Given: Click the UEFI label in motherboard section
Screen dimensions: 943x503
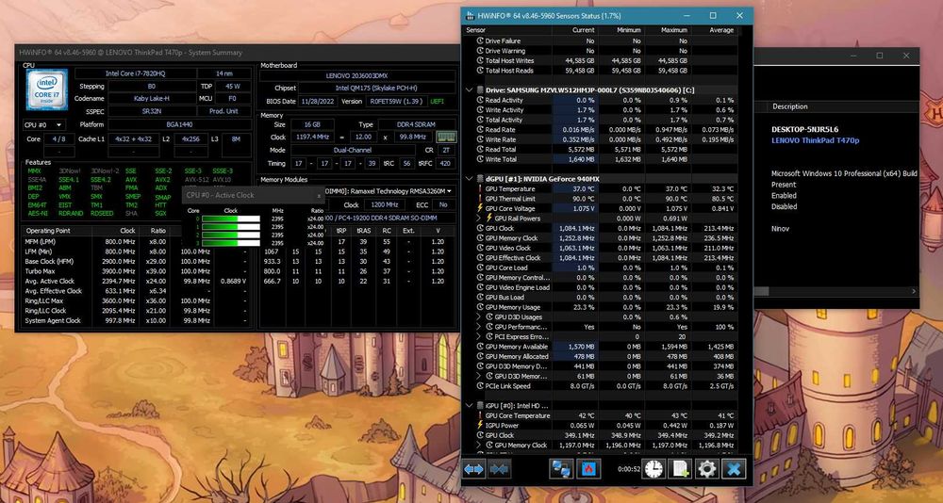Looking at the screenshot, I should pyautogui.click(x=438, y=101).
